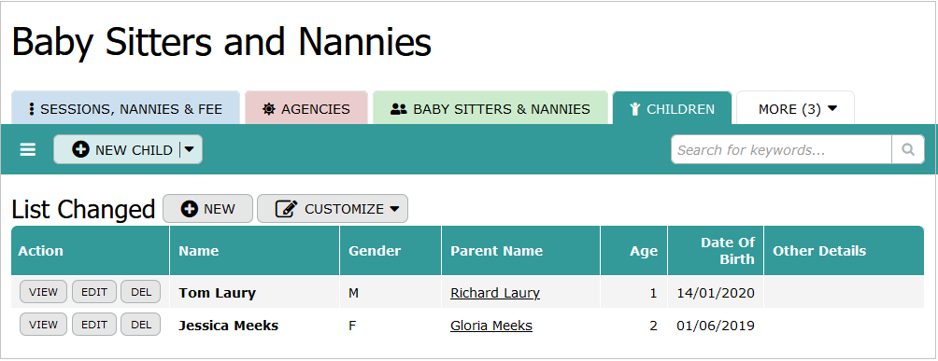Open the Richard Laury parent link
The height and width of the screenshot is (361, 938).
point(495,293)
